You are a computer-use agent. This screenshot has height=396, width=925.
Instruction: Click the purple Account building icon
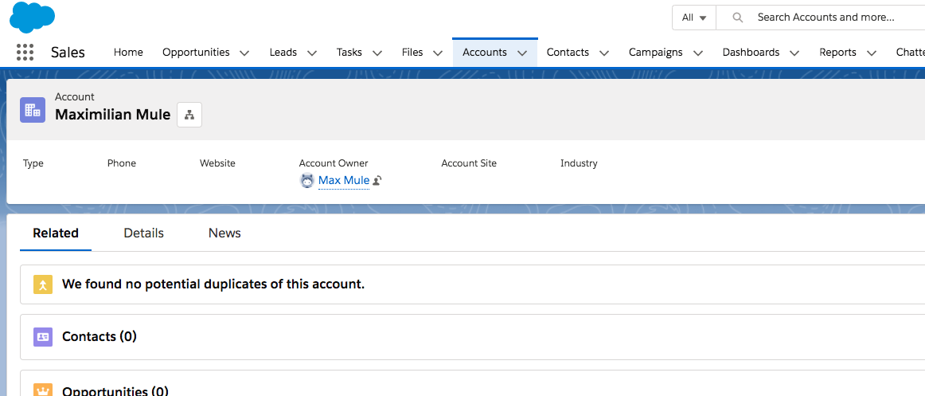(33, 110)
